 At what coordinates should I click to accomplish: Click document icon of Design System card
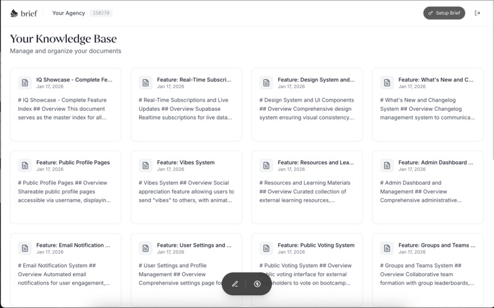(266, 83)
